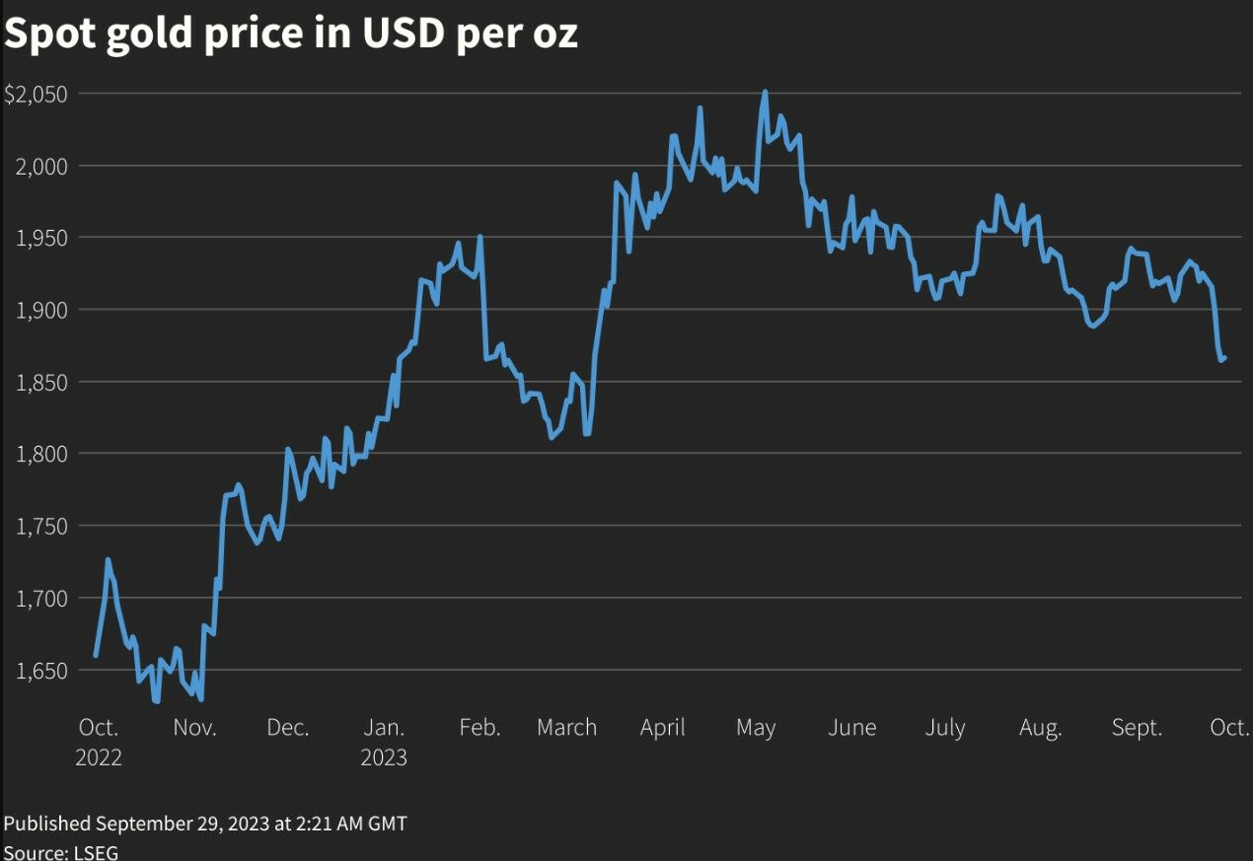The image size is (1253, 861).
Task: Click the gold price line's highest peak
Action: pos(765,93)
